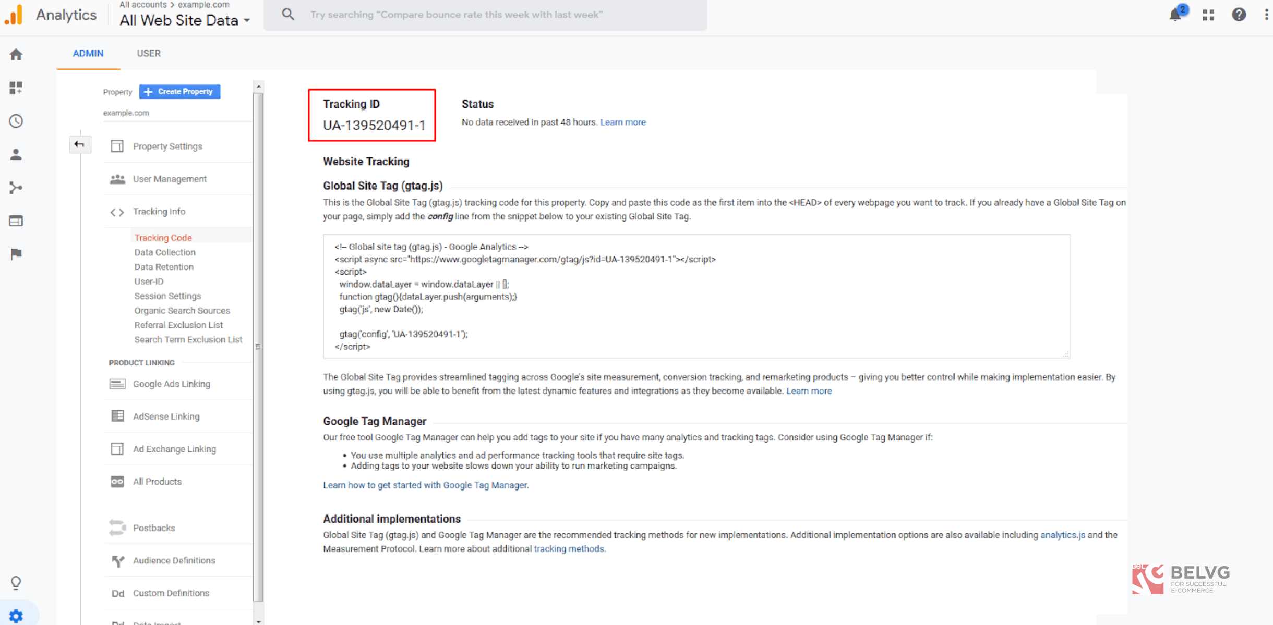Open Realtime clock icon in sidebar
Screen dimensions: 1273x625
16,121
